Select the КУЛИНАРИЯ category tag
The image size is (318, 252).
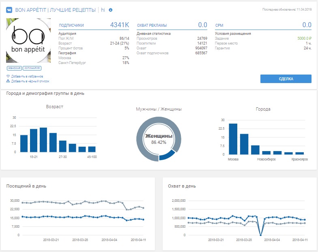(32, 68)
